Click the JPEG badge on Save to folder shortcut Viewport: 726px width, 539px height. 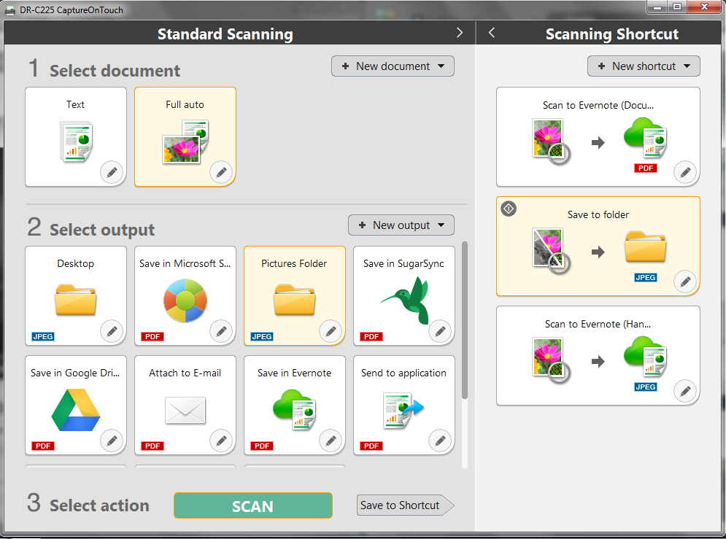646,278
